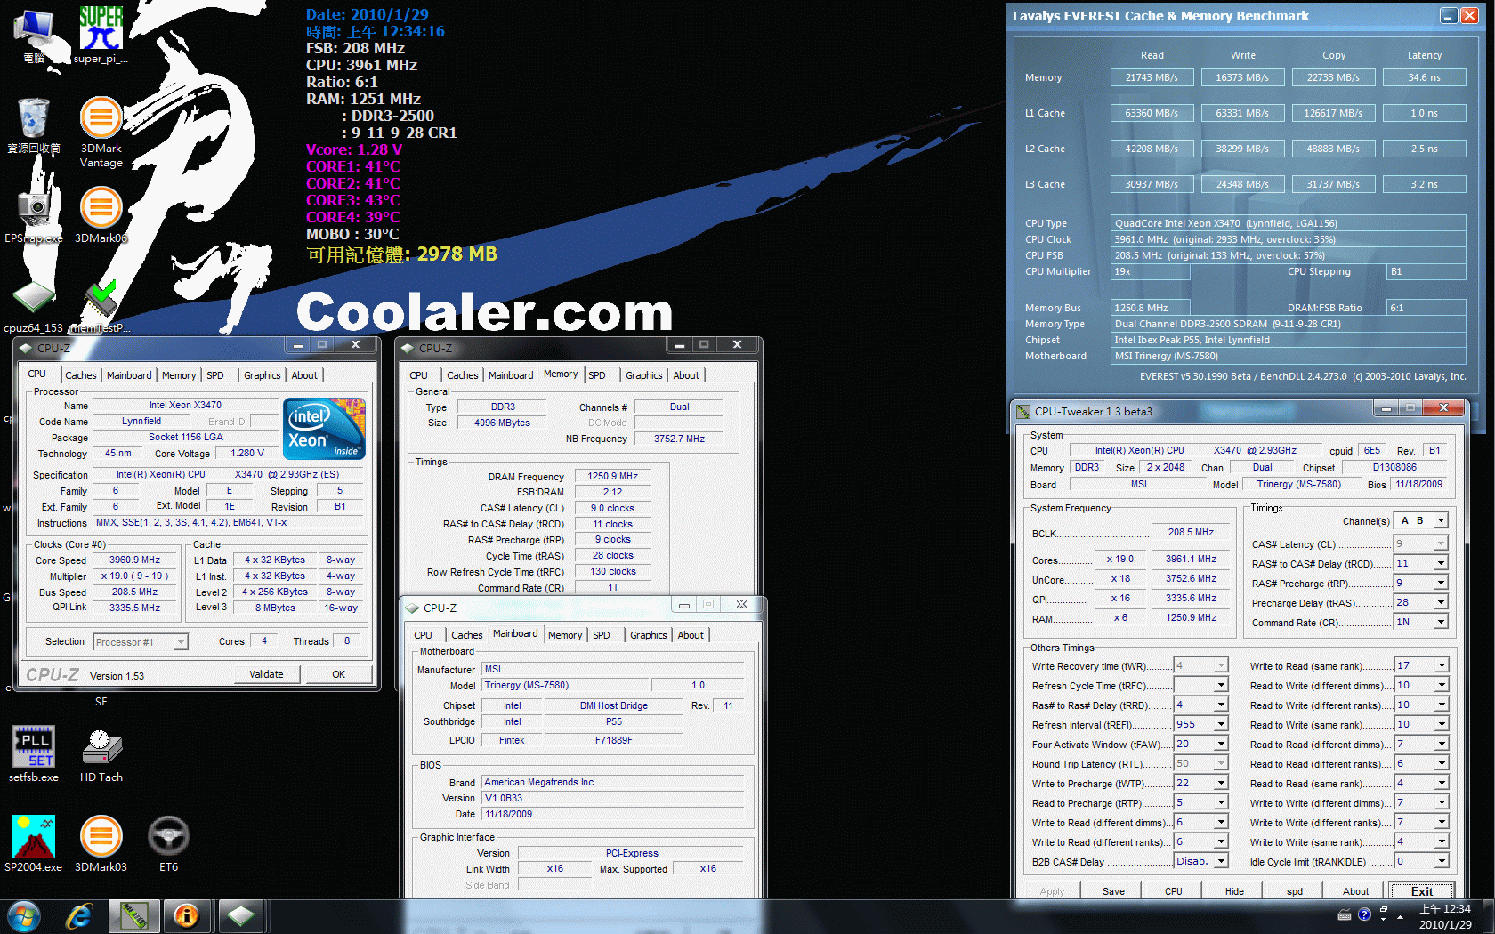Select the orange info taskbar button
Image resolution: width=1495 pixels, height=934 pixels.
click(x=187, y=916)
